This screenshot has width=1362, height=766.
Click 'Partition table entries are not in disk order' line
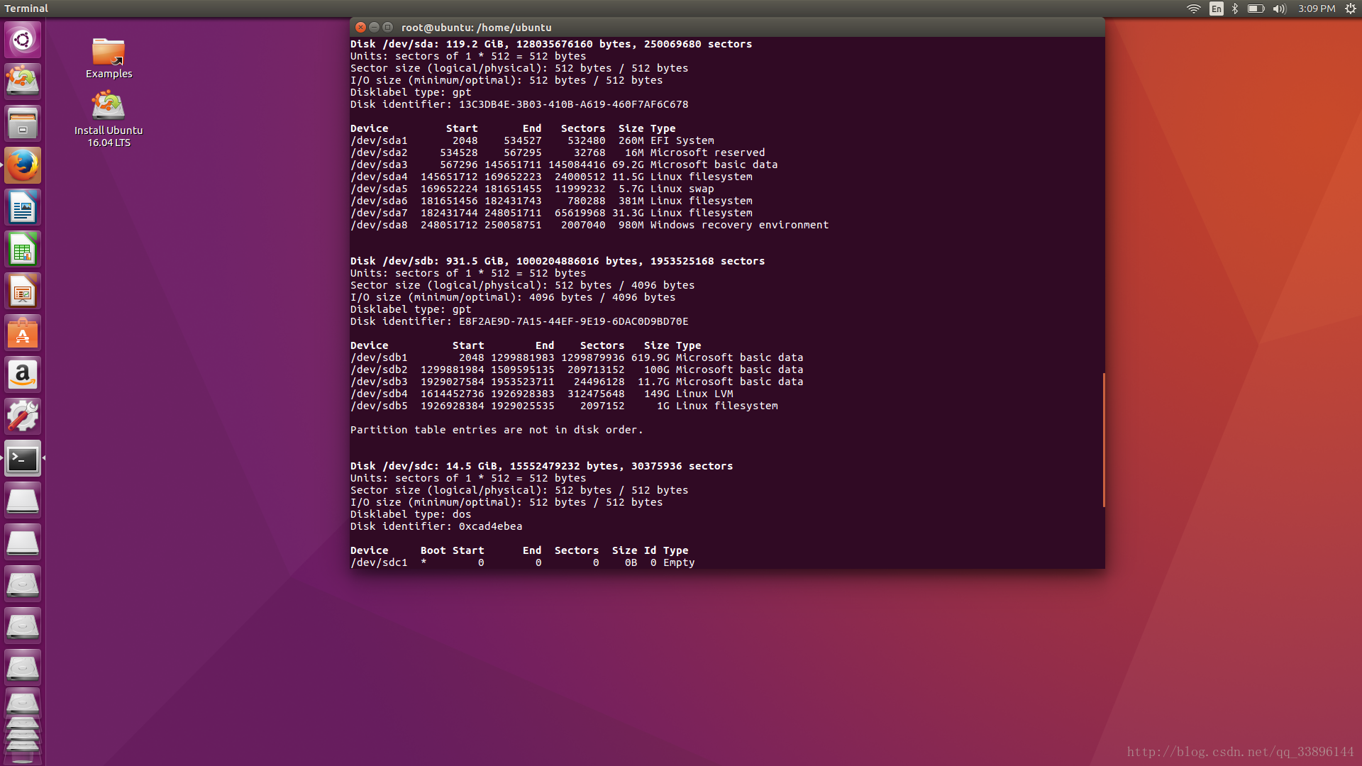pyautogui.click(x=497, y=430)
